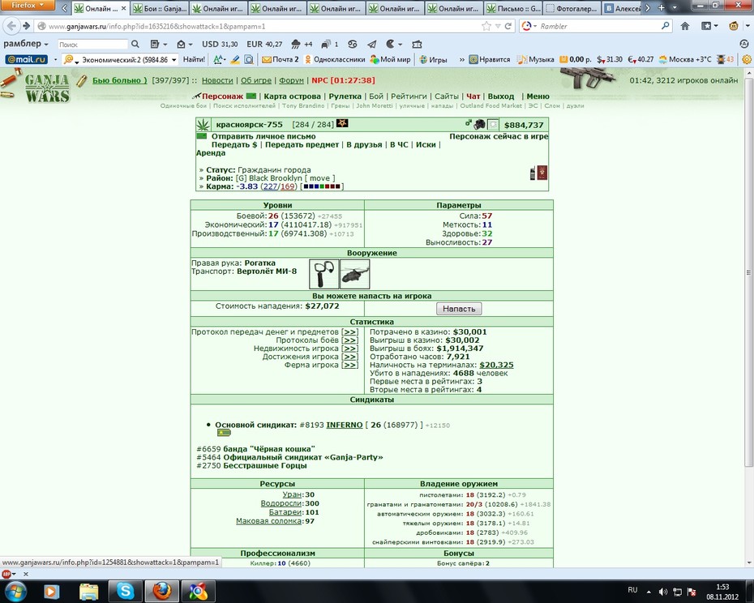Click the syndicate emblem beside красноярск-755's health

tap(342, 124)
